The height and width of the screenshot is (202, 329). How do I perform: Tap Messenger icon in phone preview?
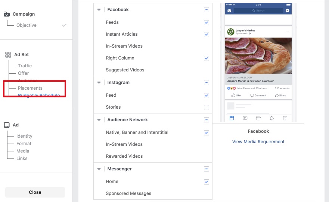(288, 10)
